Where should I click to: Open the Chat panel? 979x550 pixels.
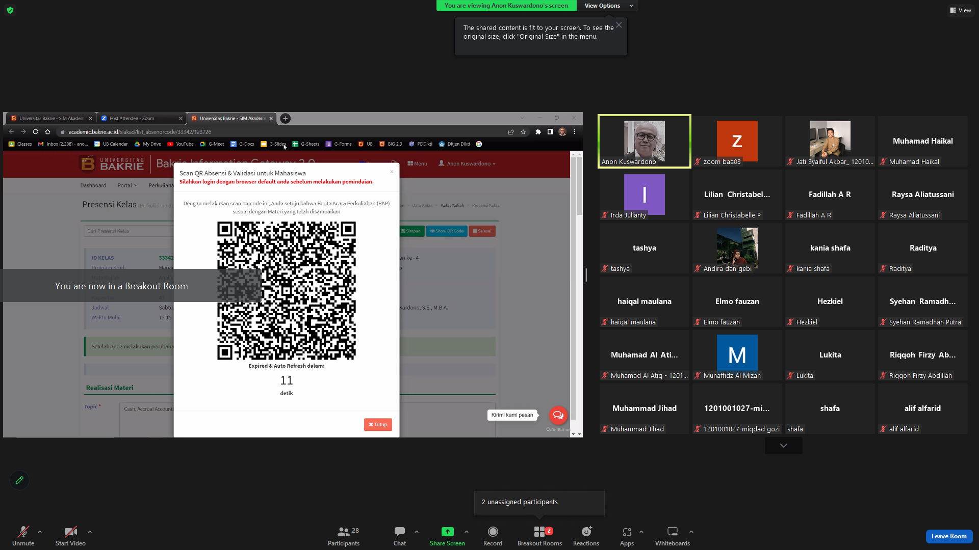pyautogui.click(x=400, y=536)
